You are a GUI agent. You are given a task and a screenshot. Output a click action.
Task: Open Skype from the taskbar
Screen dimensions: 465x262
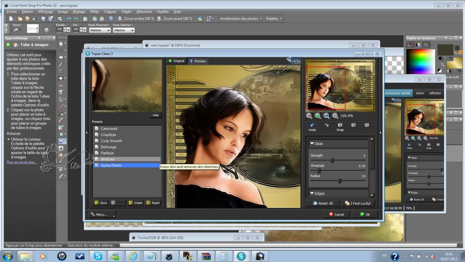98,256
